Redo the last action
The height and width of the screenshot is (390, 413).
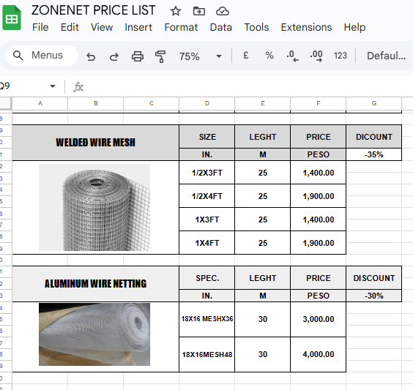[x=114, y=56]
